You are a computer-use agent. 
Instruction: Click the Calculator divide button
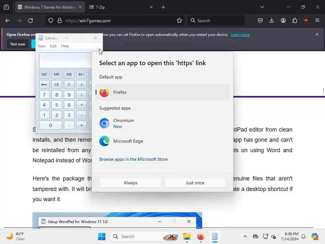click(x=82, y=95)
